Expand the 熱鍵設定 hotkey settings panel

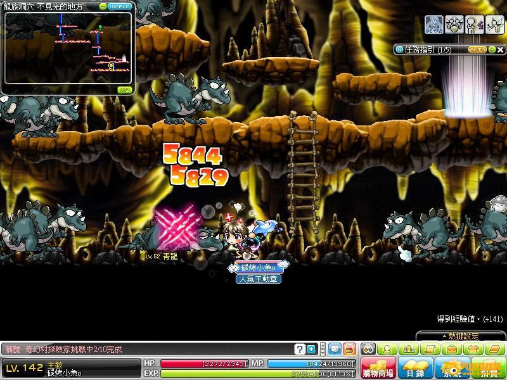(x=461, y=336)
